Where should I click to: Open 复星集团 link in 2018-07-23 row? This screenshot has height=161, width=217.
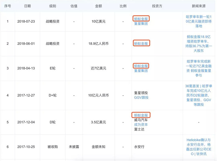(141, 24)
